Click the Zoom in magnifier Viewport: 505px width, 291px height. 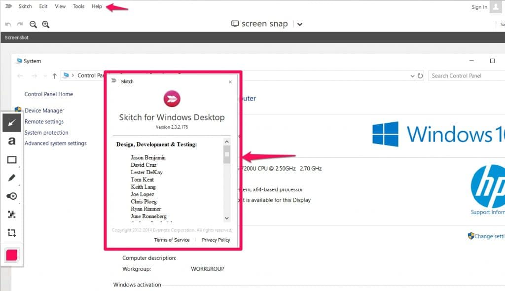46,24
